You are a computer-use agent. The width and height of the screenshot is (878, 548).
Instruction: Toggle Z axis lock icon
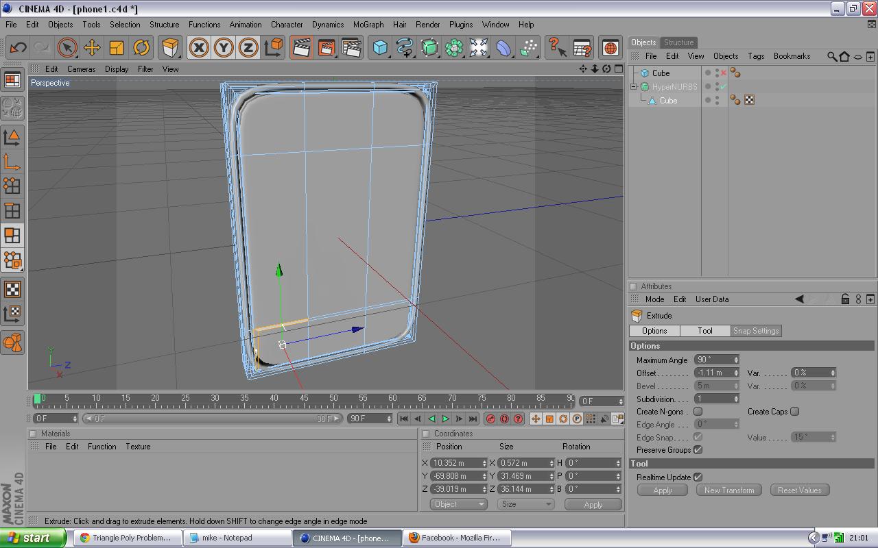coord(248,47)
